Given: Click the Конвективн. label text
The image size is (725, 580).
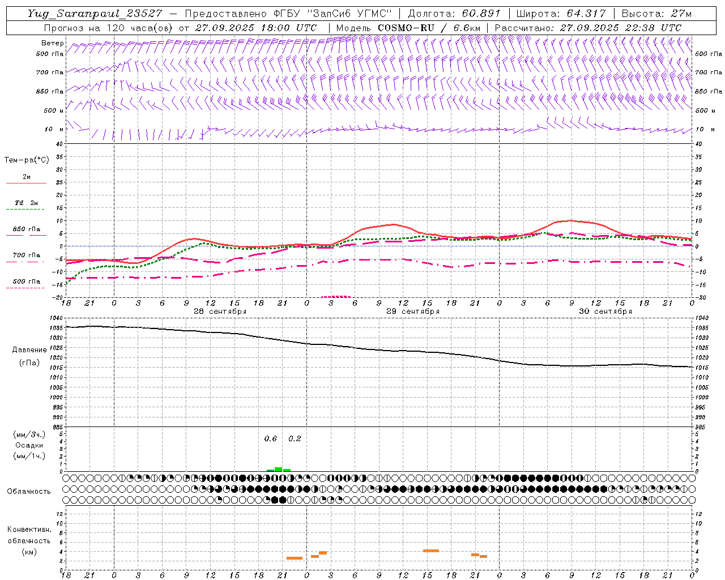Looking at the screenshot, I should pyautogui.click(x=29, y=530).
